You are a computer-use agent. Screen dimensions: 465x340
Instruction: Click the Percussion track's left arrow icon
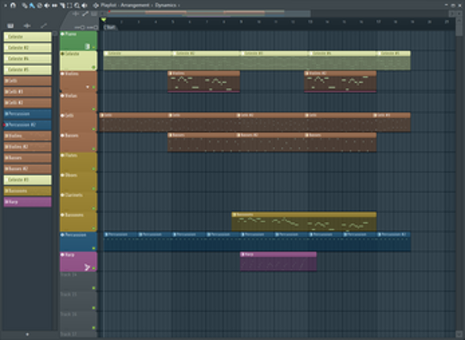(63, 235)
